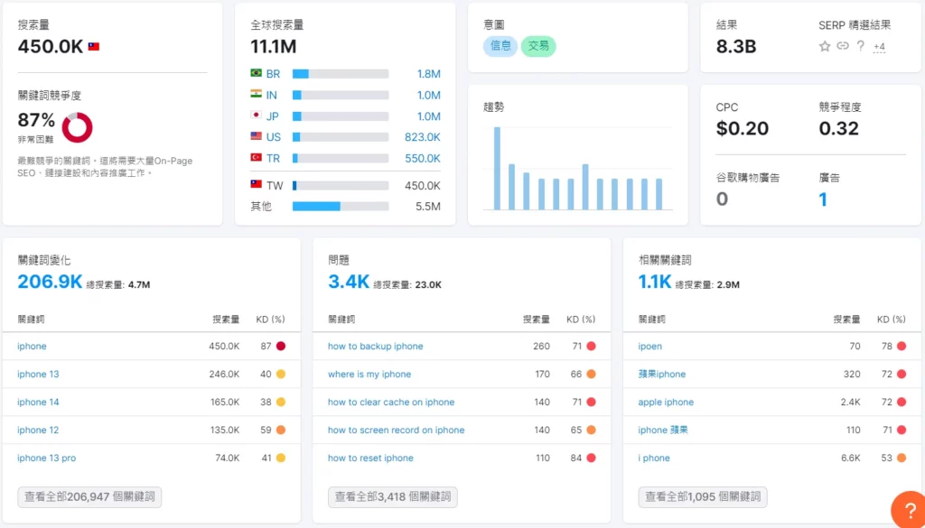Expand the +4 additional SERP features

pyautogui.click(x=879, y=47)
